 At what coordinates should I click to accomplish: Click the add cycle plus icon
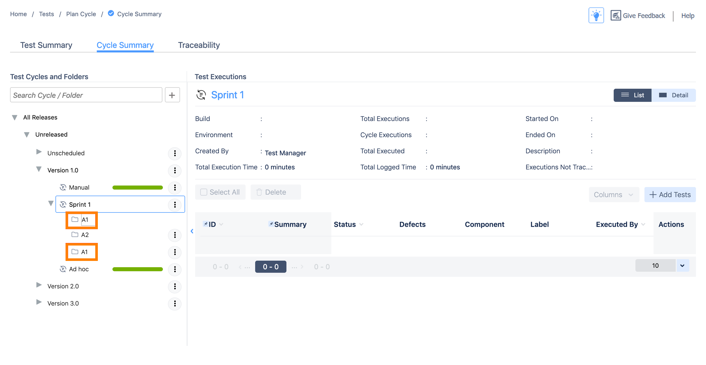[172, 95]
